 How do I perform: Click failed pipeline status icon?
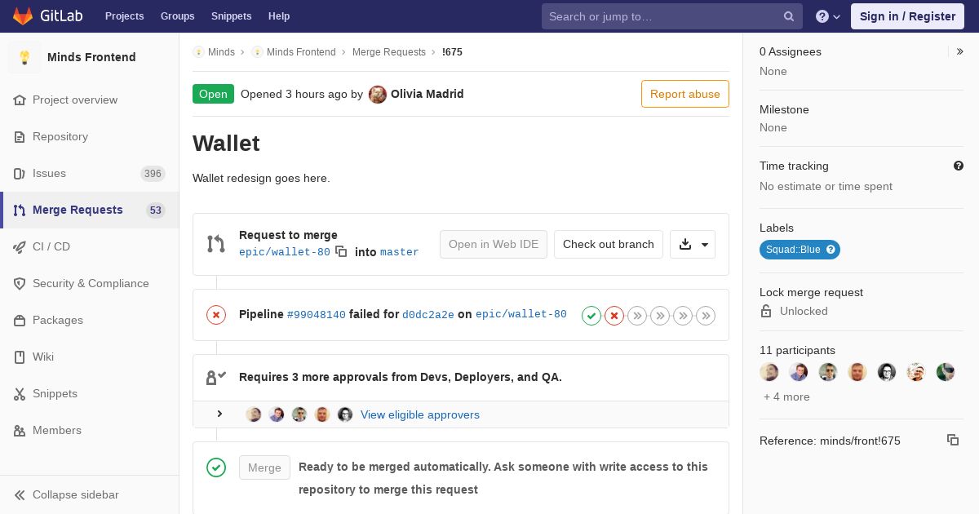[x=216, y=315]
